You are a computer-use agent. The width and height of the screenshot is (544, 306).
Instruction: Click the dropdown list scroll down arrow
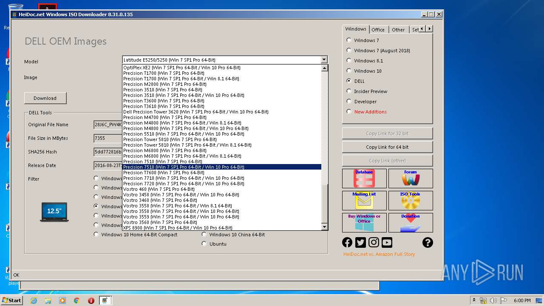(x=324, y=227)
